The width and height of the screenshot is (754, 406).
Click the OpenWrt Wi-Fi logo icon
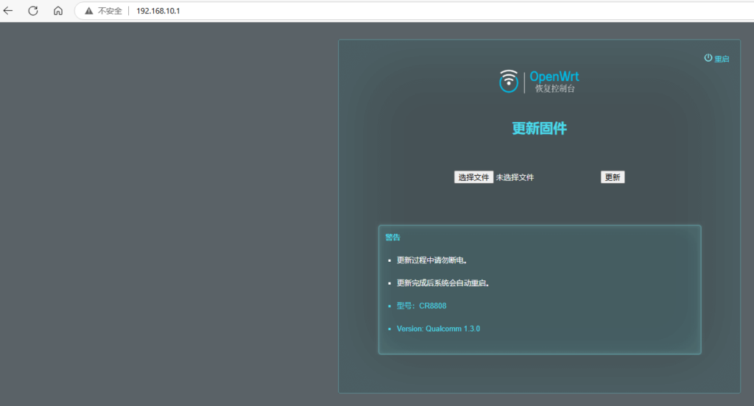click(508, 81)
